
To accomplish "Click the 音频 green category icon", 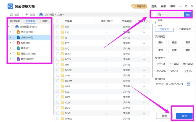I will pos(18,48).
